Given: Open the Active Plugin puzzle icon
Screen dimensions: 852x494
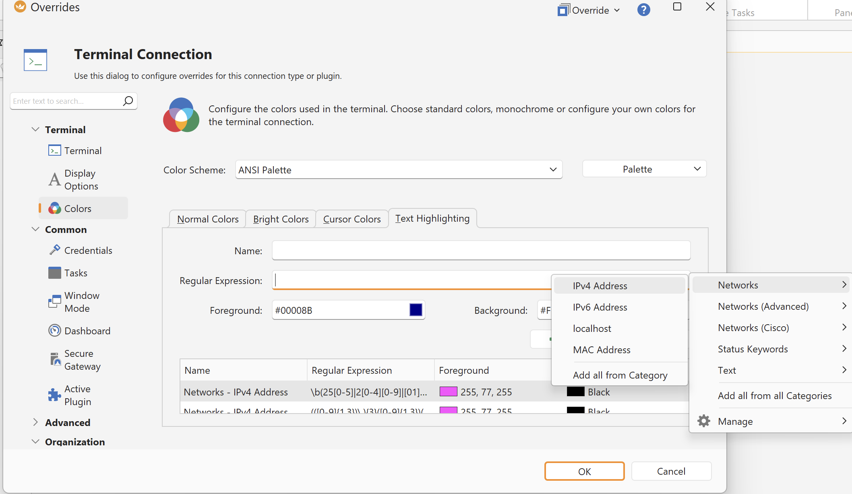Looking at the screenshot, I should [x=54, y=395].
